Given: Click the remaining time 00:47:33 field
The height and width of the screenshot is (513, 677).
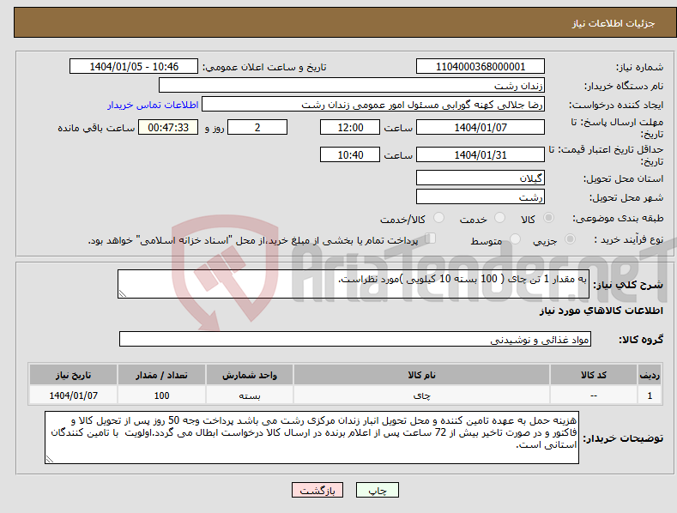Looking at the screenshot, I should click(168, 127).
